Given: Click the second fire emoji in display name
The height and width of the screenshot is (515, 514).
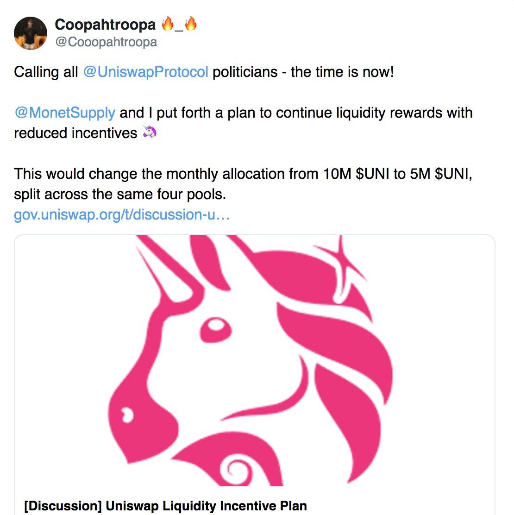Looking at the screenshot, I should pos(190,24).
